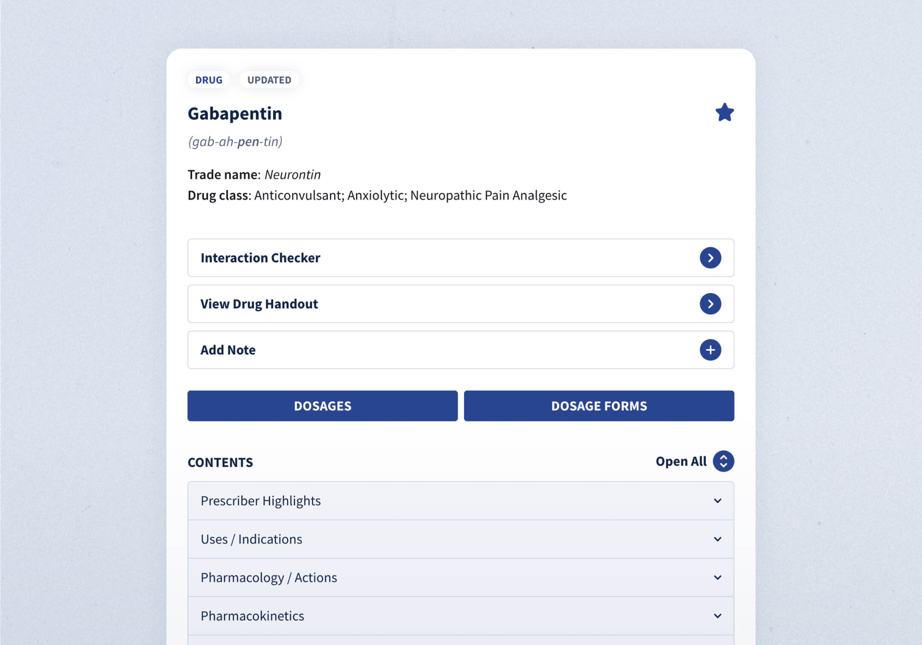Click the View Drug Handout arrow icon

coord(710,304)
